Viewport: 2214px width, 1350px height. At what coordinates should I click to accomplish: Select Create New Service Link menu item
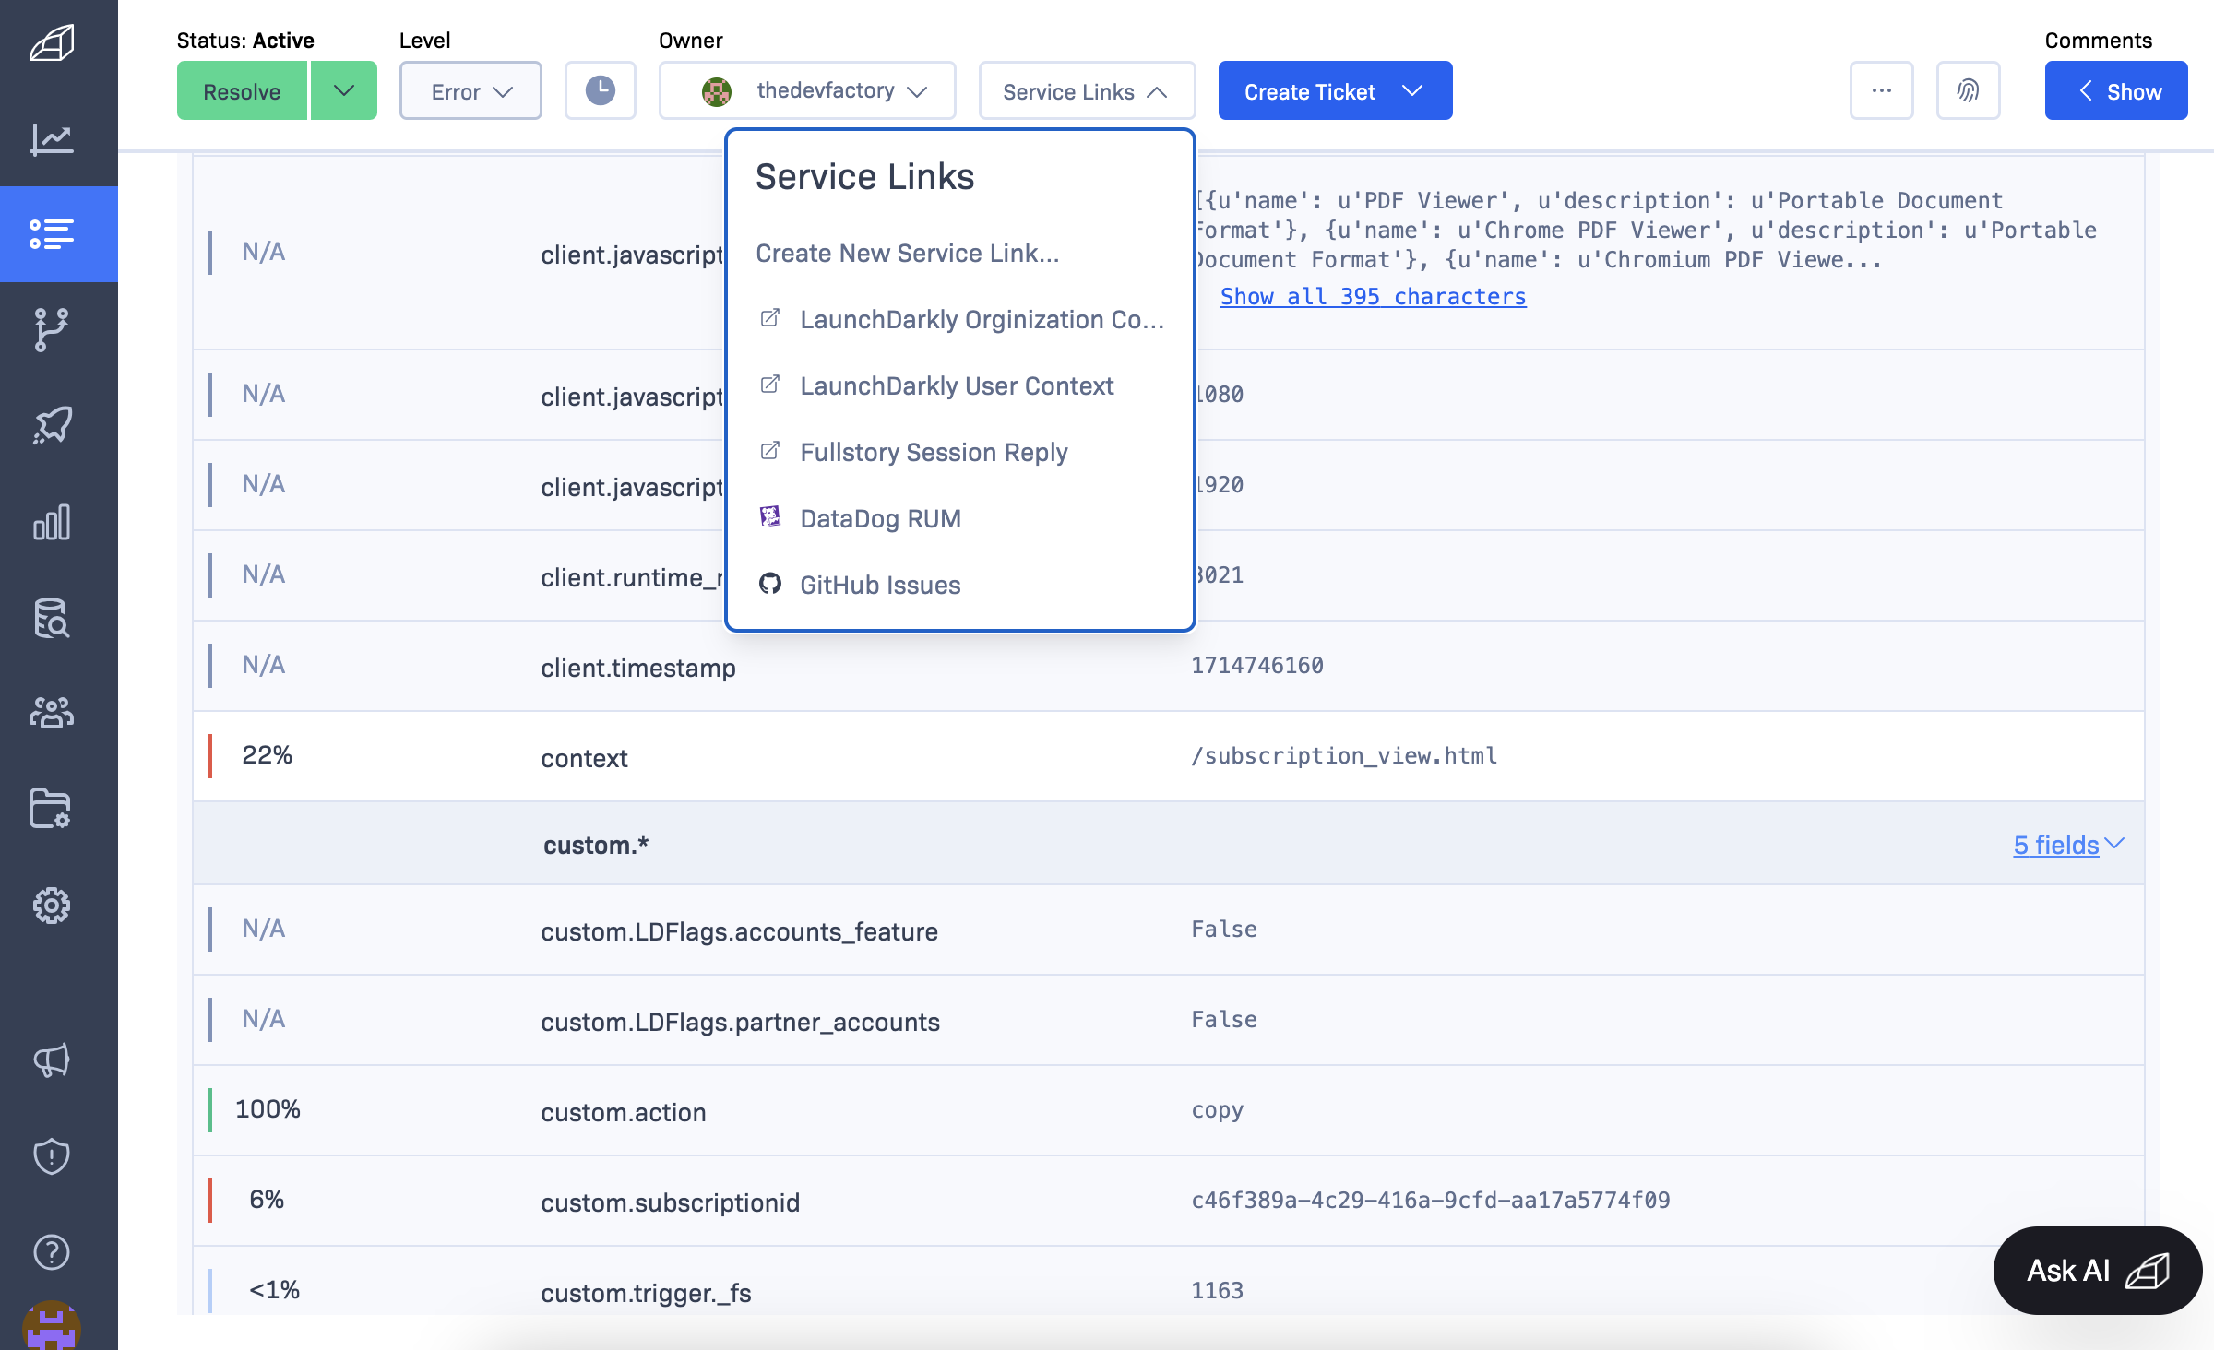click(x=908, y=253)
